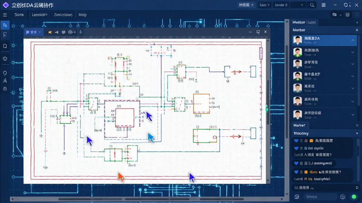Expand the third member row chevron
This screenshot has height=203, width=362.
(x=353, y=64)
